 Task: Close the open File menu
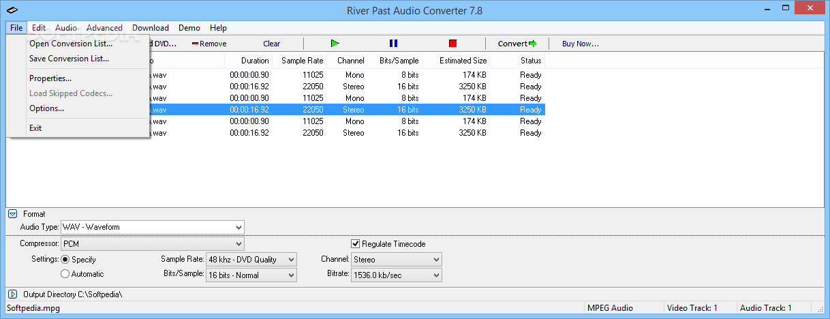point(16,28)
